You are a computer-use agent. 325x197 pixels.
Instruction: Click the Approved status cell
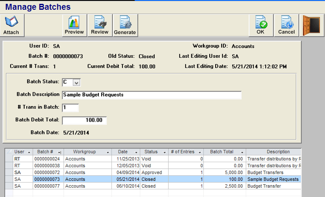tap(154, 172)
